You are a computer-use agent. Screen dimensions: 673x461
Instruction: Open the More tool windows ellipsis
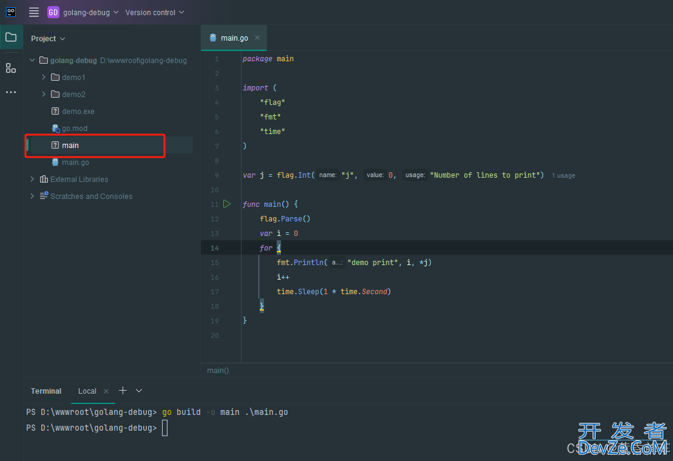(11, 92)
